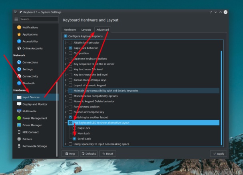The width and height of the screenshot is (243, 175).
Task: Click the Search field in sidebar
Action: [39, 19]
